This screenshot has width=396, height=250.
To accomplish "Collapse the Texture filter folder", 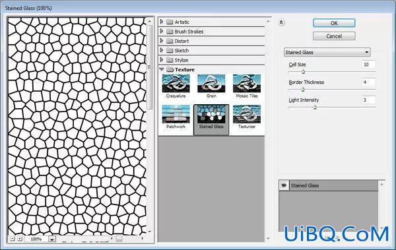I will (162, 69).
